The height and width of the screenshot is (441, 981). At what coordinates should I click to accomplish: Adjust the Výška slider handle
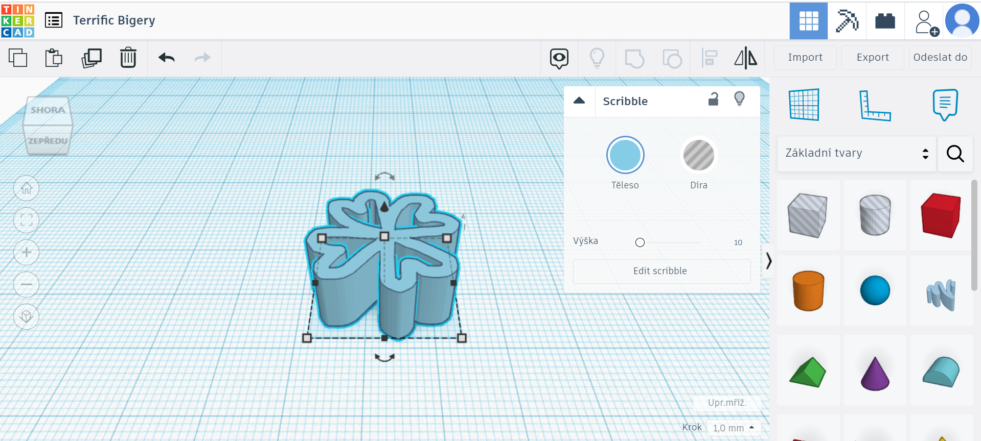[x=640, y=242]
